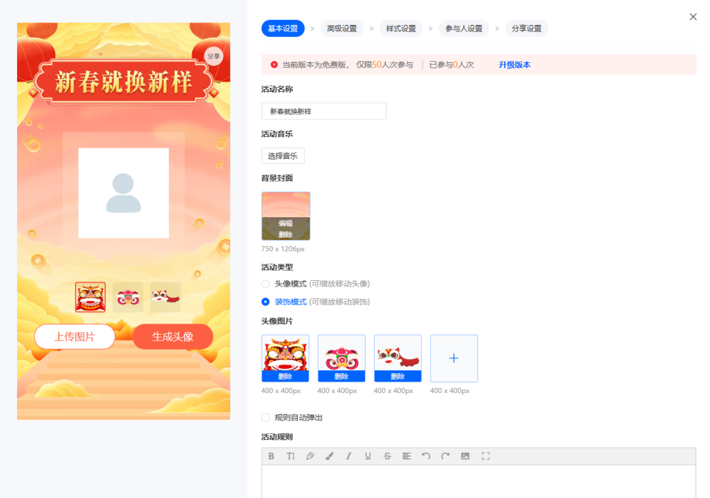Viewport: 710px width, 498px height.
Task: Choose the third lion decoration in the preview
Action: [165, 297]
